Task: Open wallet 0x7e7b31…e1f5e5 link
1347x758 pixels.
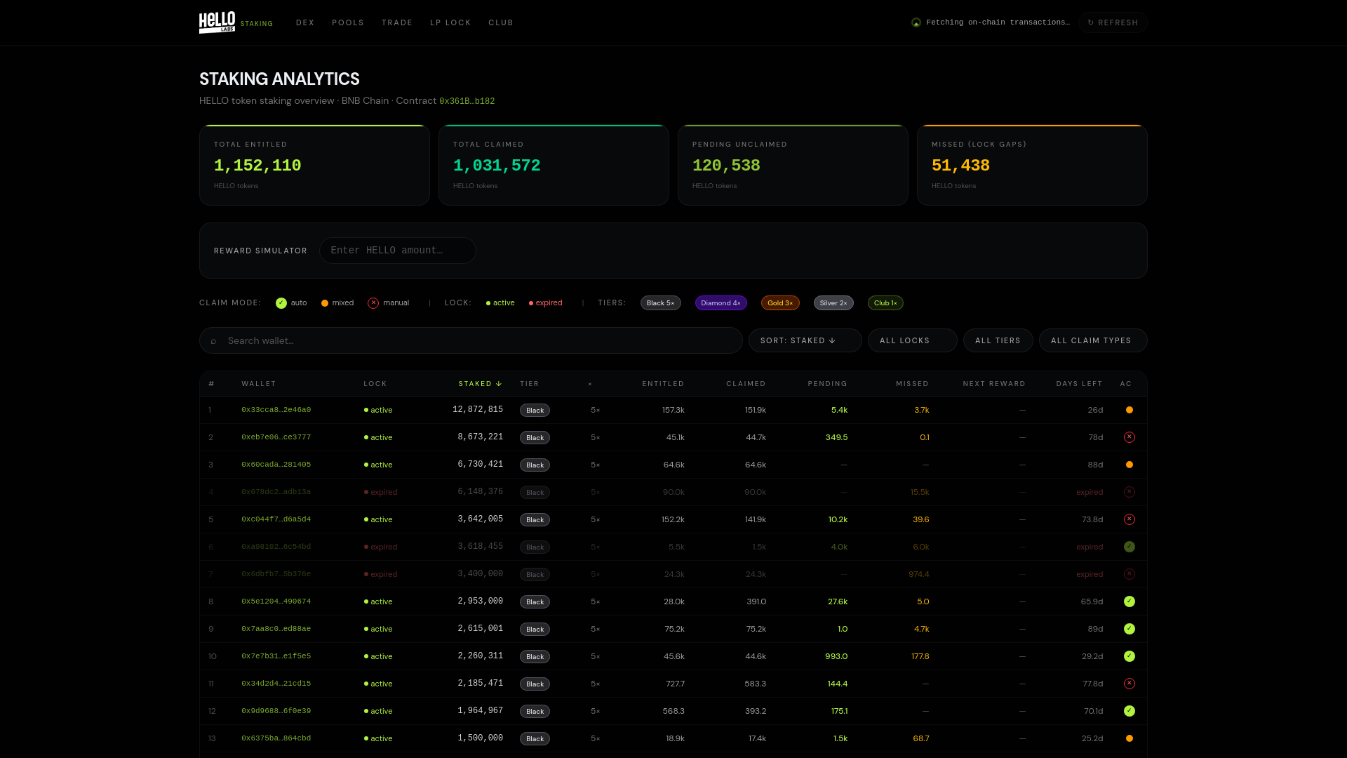Action: [x=276, y=656]
